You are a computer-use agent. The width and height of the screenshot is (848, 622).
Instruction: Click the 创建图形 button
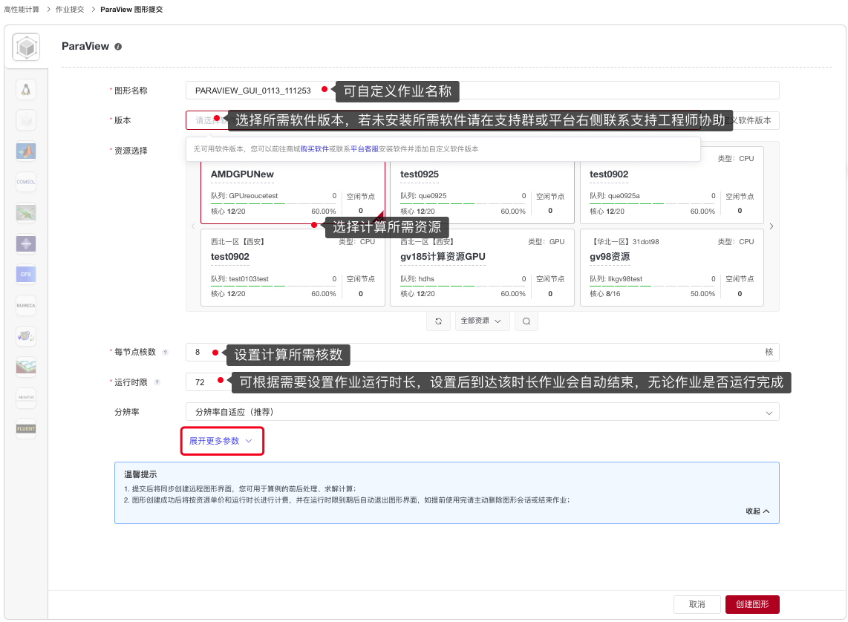[x=751, y=604]
